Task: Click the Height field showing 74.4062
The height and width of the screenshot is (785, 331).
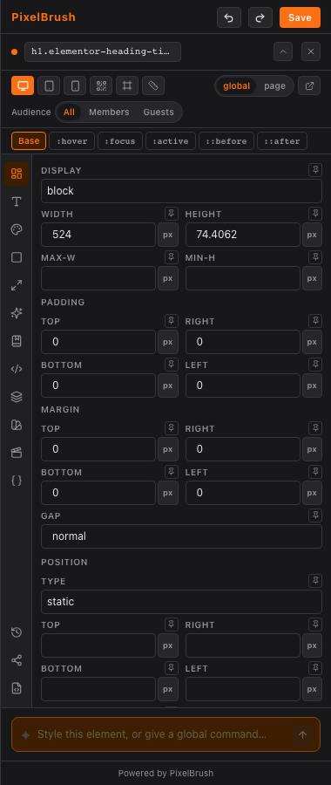Action: [243, 235]
